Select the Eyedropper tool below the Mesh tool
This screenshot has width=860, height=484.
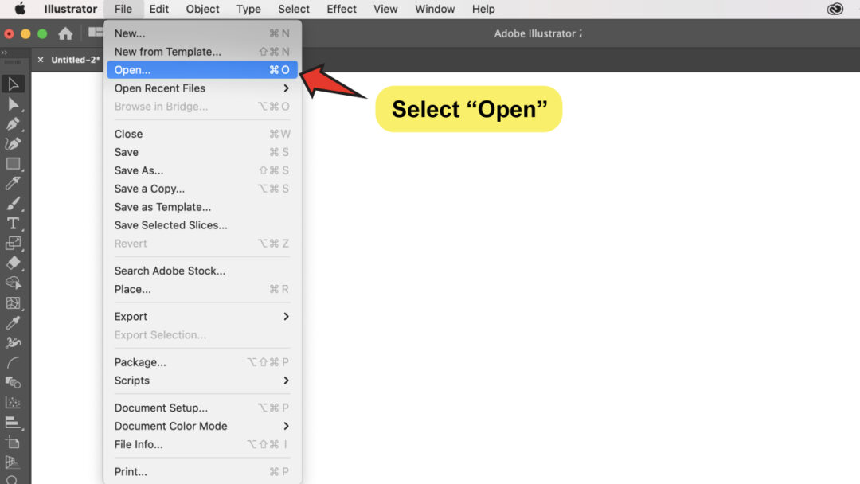[x=13, y=322]
